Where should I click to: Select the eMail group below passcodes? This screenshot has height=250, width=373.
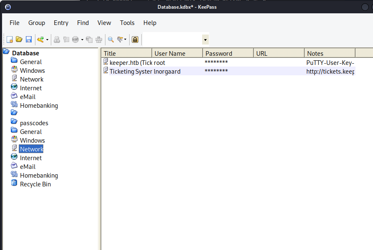pos(28,167)
